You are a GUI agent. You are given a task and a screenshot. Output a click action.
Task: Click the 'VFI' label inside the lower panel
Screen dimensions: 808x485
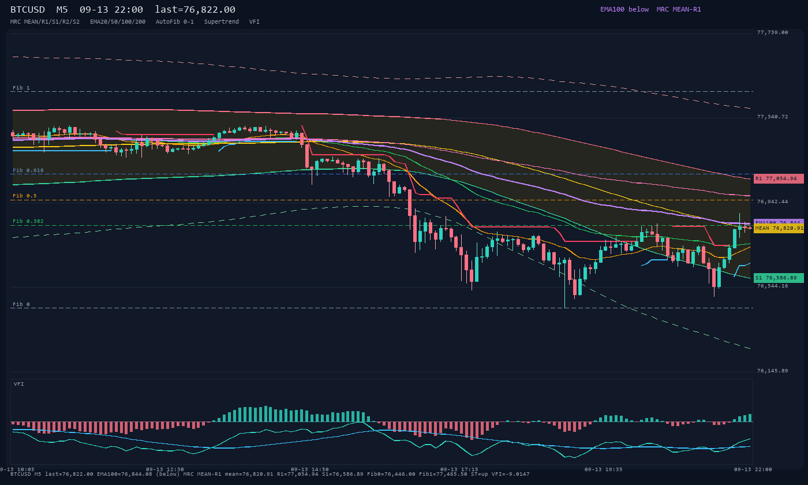[19, 384]
